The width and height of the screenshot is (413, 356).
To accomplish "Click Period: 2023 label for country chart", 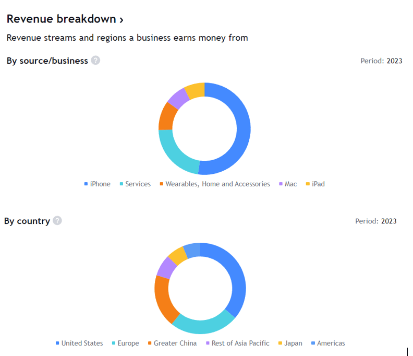I will [x=375, y=221].
